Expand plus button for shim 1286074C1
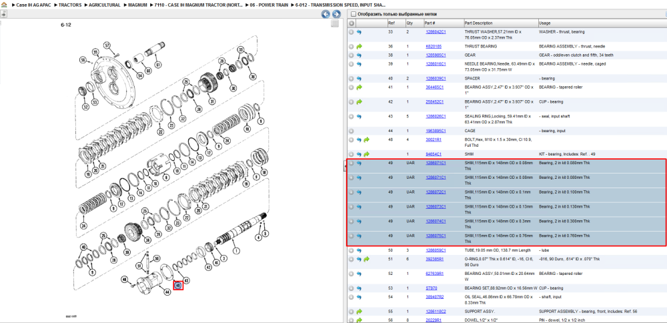Screen dimensions: 667x323 pos(352,222)
